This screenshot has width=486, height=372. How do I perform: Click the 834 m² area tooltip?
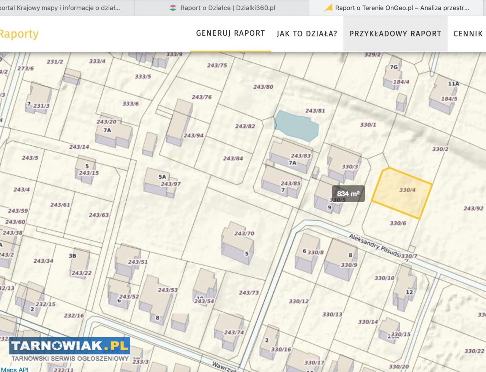348,194
